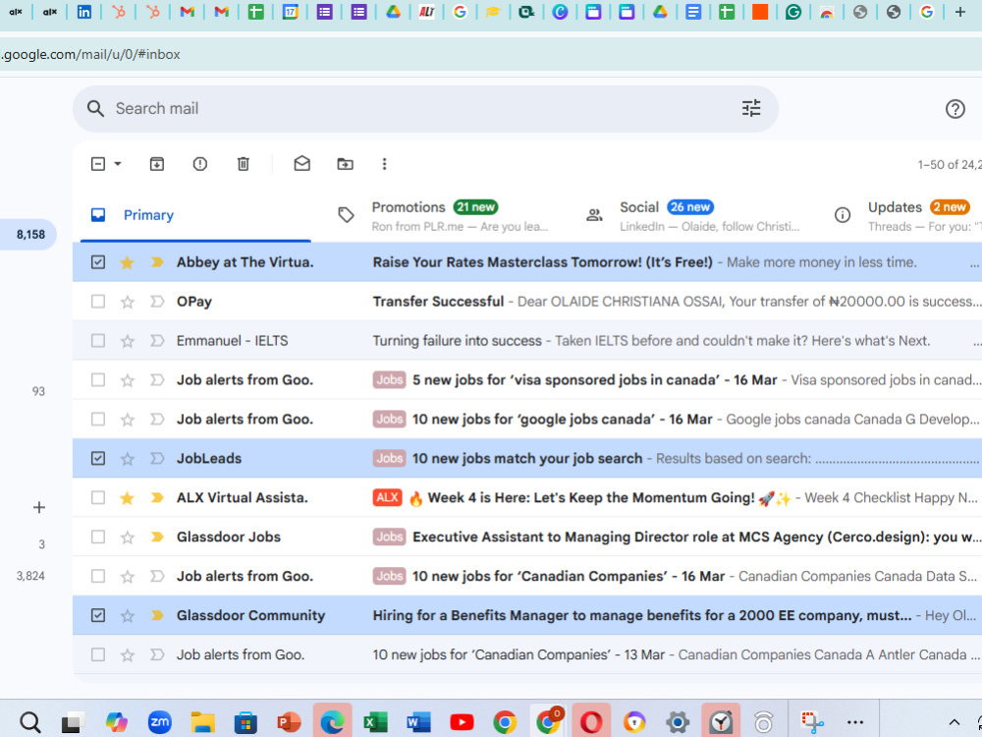Click Jobs label on the JobLeads email
Viewport: 982px width, 737px height.
pos(389,458)
